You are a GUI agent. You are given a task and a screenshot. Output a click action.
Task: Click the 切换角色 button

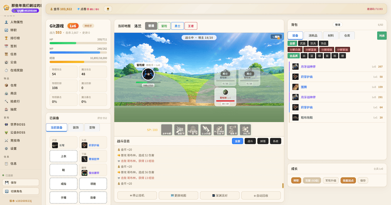tap(21, 191)
